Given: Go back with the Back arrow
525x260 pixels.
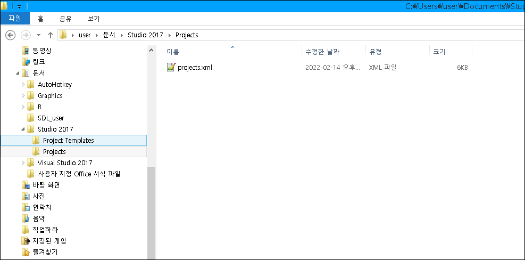Looking at the screenshot, I should coord(11,35).
